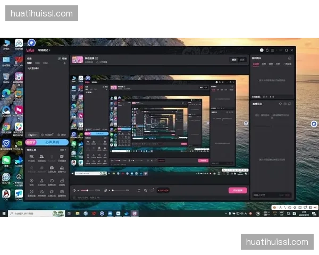Expand the 全部 link in common tools
319x255 pixels.
(63, 150)
